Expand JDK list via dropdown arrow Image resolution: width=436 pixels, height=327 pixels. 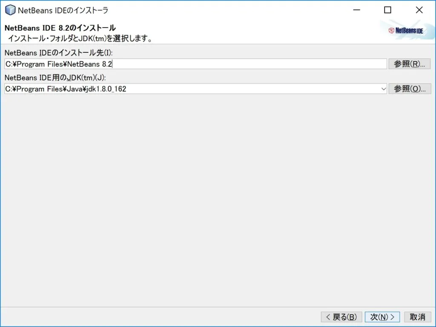coord(384,89)
